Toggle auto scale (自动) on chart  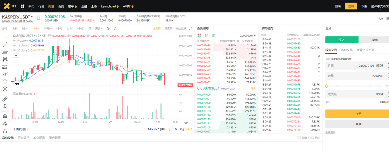tap(189, 129)
